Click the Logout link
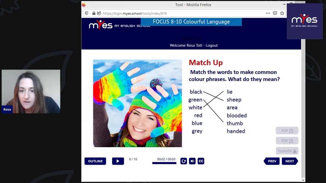This screenshot has height=183, width=326. point(212,45)
